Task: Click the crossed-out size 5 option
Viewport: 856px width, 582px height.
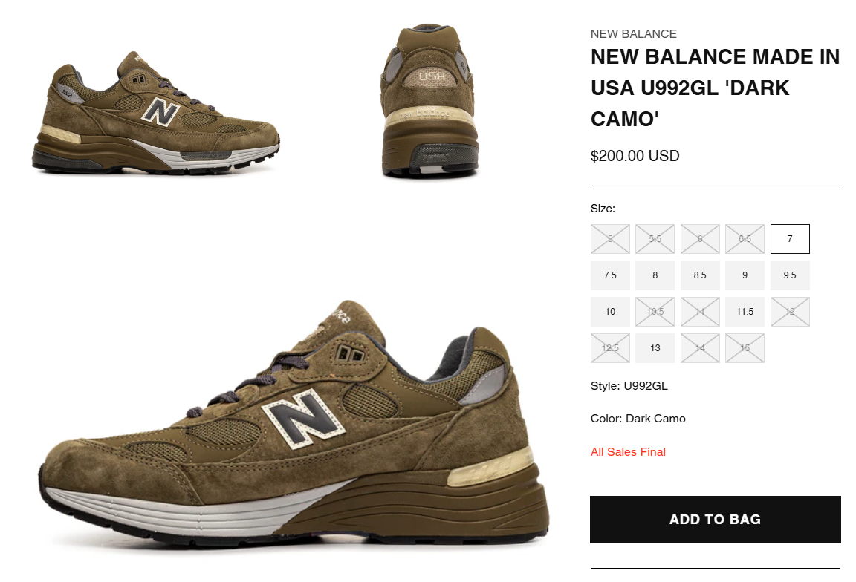Action: (x=610, y=239)
